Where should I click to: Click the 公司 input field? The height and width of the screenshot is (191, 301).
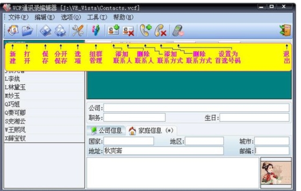click(196, 108)
